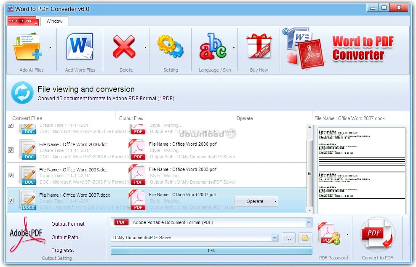Expand the Delete dropdown arrow
416x267 pixels.
pyautogui.click(x=145, y=48)
